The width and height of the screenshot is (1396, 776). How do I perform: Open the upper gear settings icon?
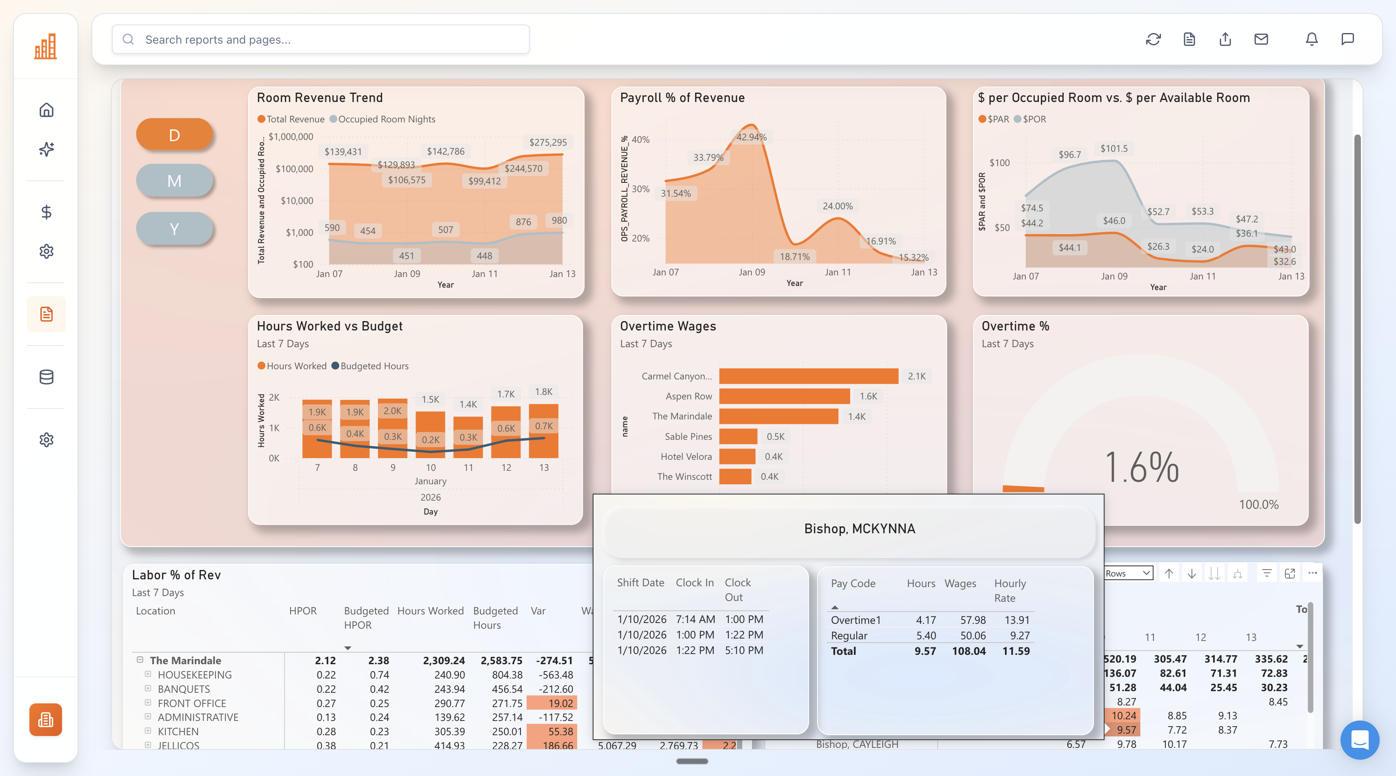point(47,251)
